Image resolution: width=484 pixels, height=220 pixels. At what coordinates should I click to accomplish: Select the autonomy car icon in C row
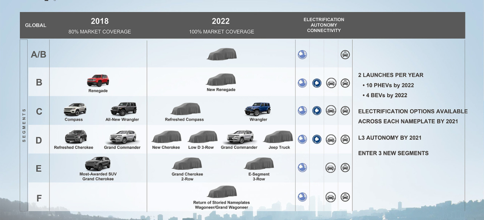331,110
